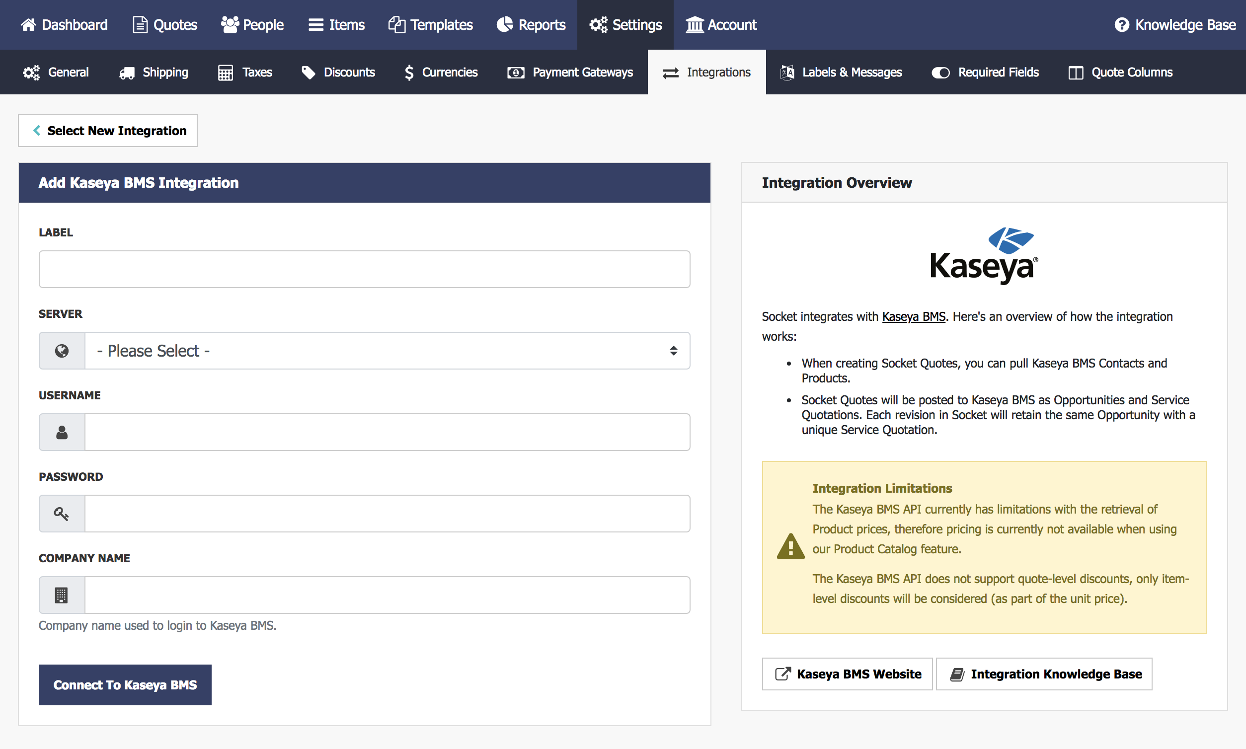
Task: Switch to the Shipping settings tab
Action: point(154,73)
